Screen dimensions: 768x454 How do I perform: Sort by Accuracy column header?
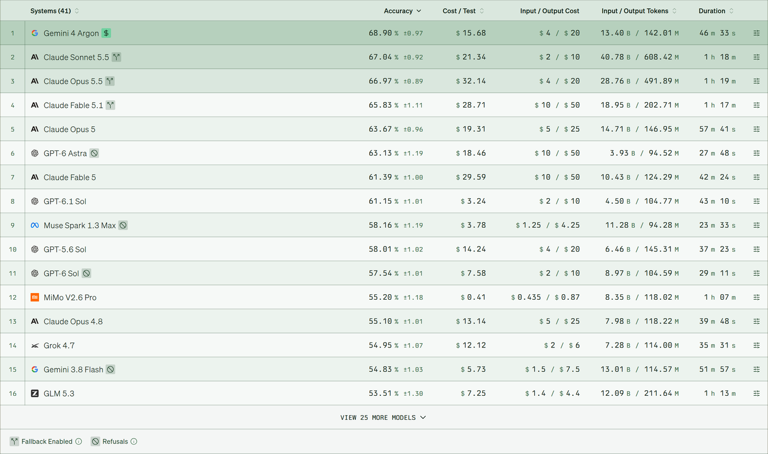point(403,11)
